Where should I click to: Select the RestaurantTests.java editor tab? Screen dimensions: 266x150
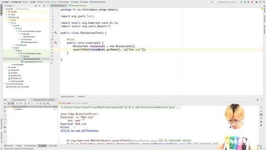(x=79, y=5)
